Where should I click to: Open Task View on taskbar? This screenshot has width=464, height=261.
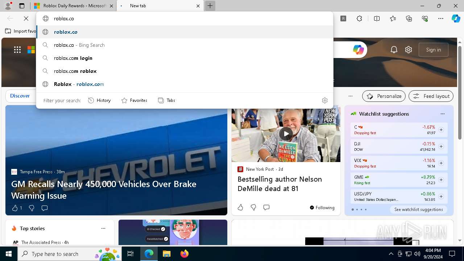click(x=131, y=254)
